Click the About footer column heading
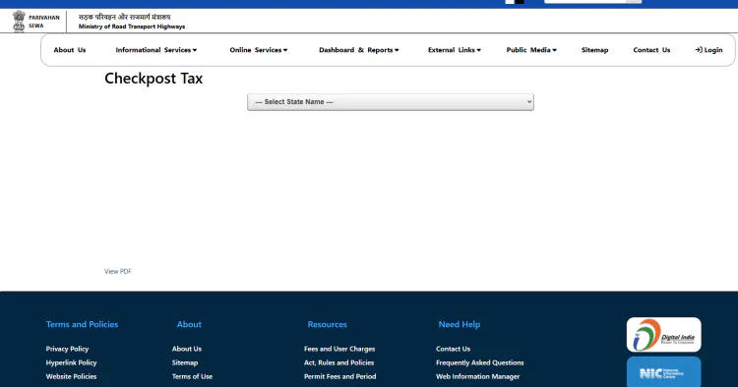Screen dimensions: 738x387 (x=189, y=324)
